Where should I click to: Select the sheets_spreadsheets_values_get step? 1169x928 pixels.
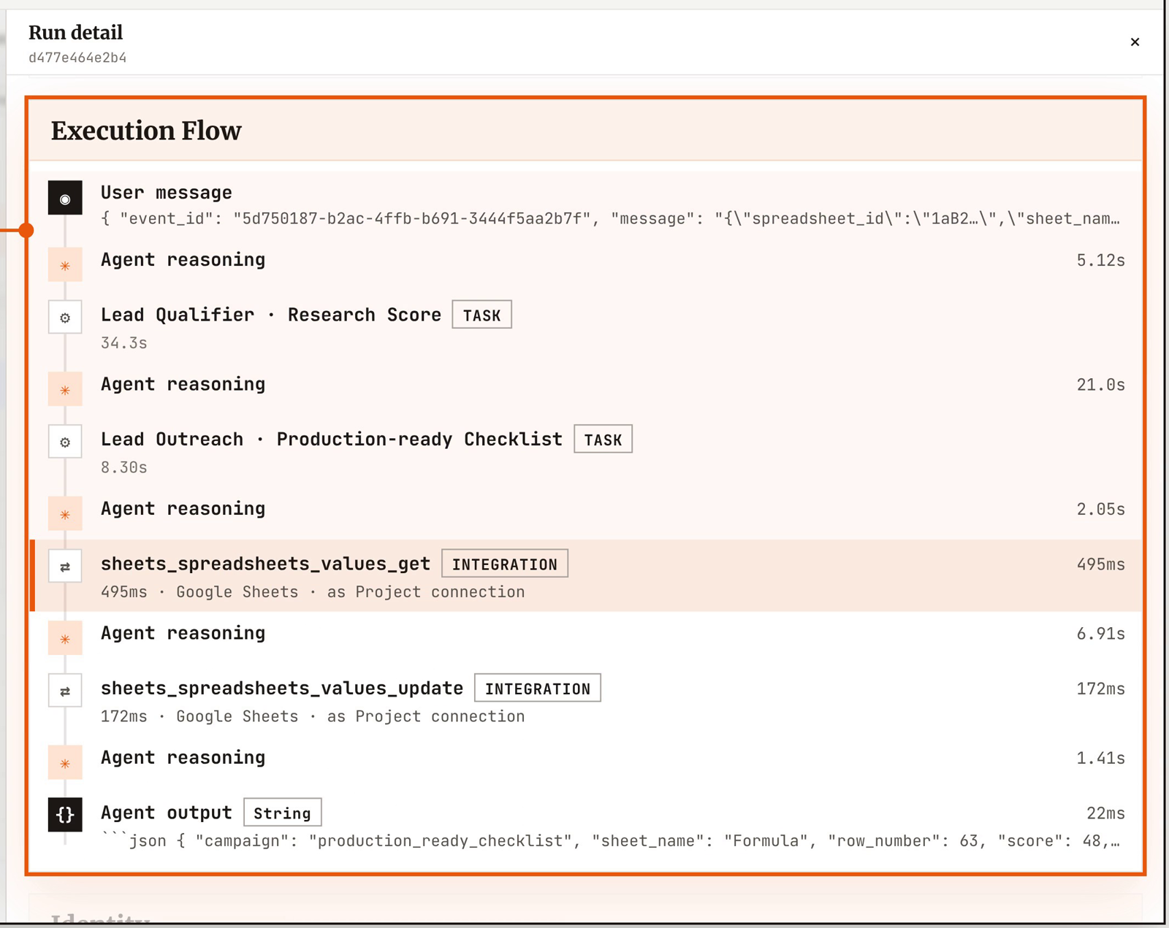coord(587,576)
